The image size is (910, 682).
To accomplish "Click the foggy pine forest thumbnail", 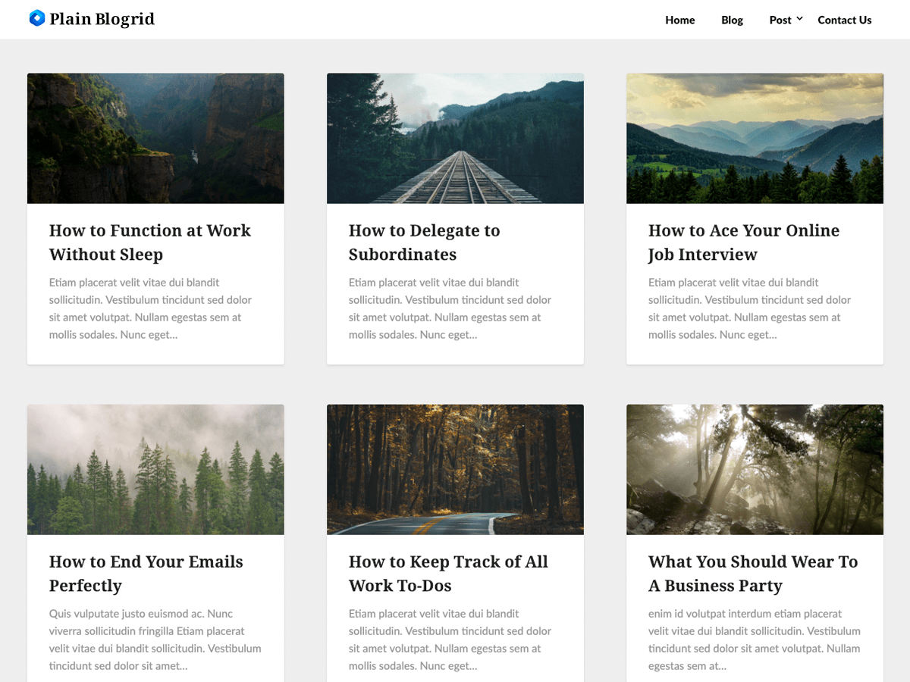I will pyautogui.click(x=155, y=469).
